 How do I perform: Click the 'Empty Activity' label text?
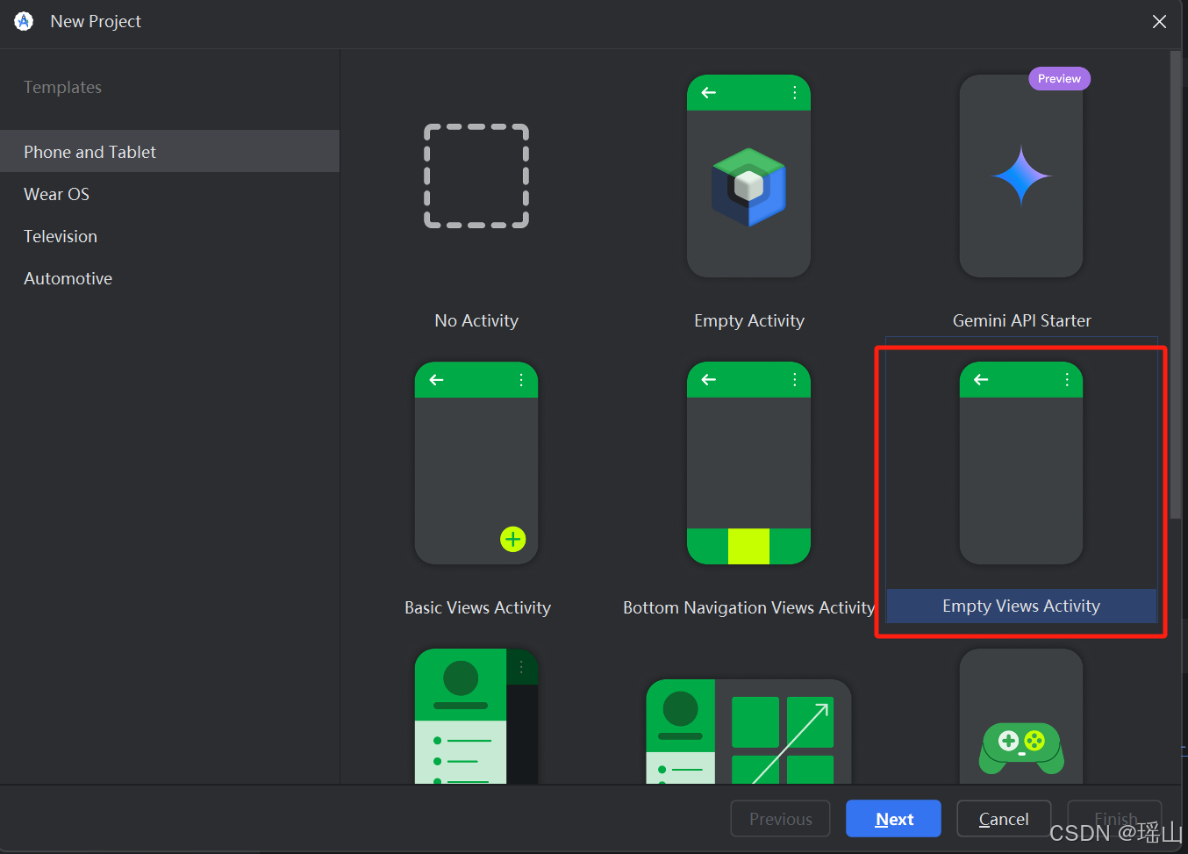point(748,320)
